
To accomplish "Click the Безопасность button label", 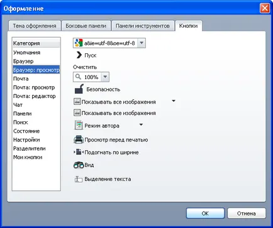I will [103, 89].
